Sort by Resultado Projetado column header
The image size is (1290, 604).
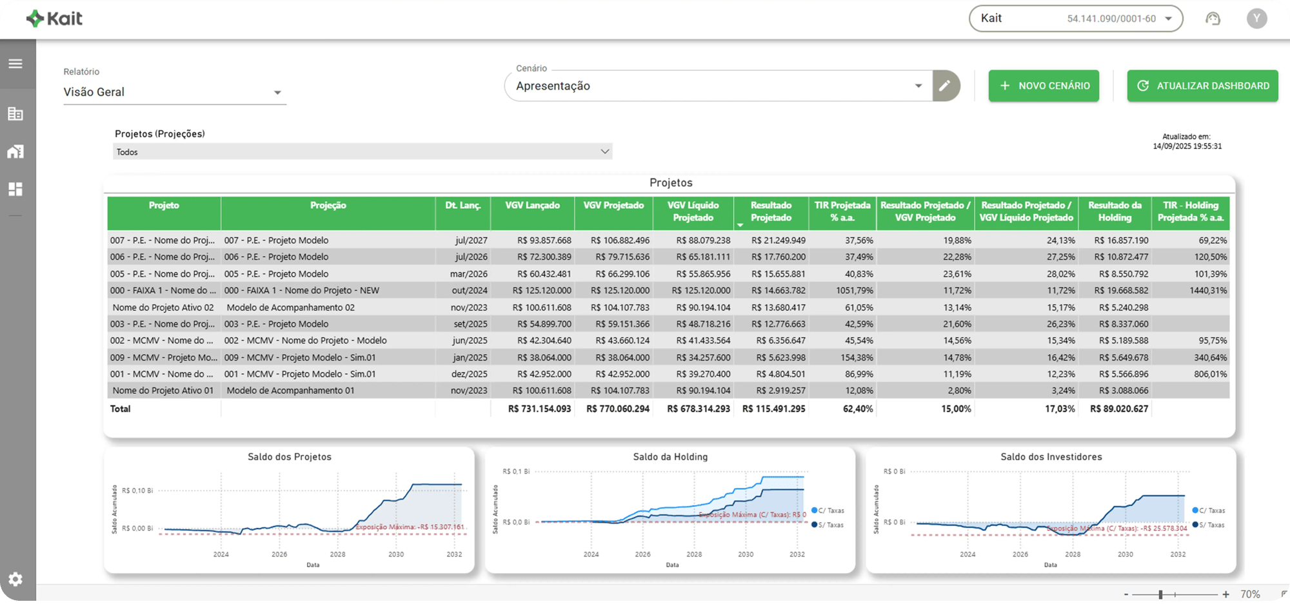[771, 211]
